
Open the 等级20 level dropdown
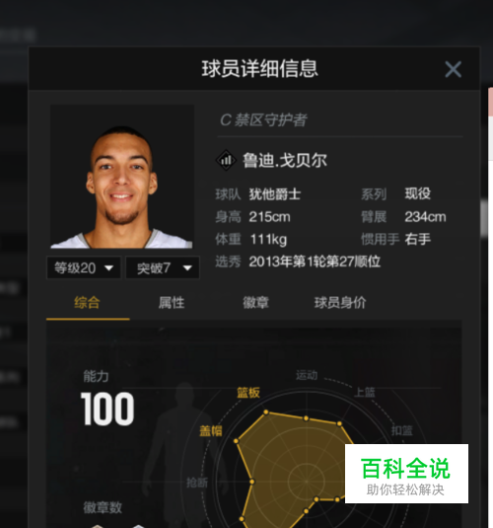(84, 268)
